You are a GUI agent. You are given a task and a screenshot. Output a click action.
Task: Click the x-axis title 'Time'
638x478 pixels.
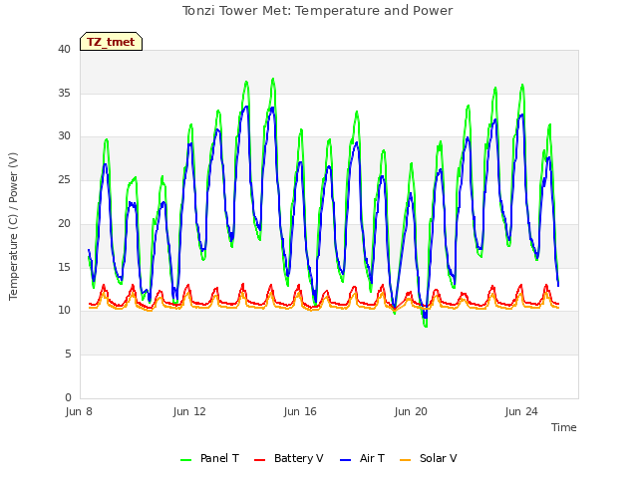[x=563, y=427]
